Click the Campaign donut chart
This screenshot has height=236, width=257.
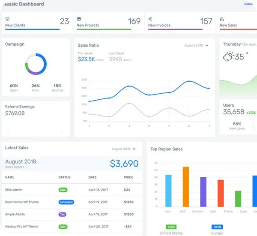coord(36,64)
